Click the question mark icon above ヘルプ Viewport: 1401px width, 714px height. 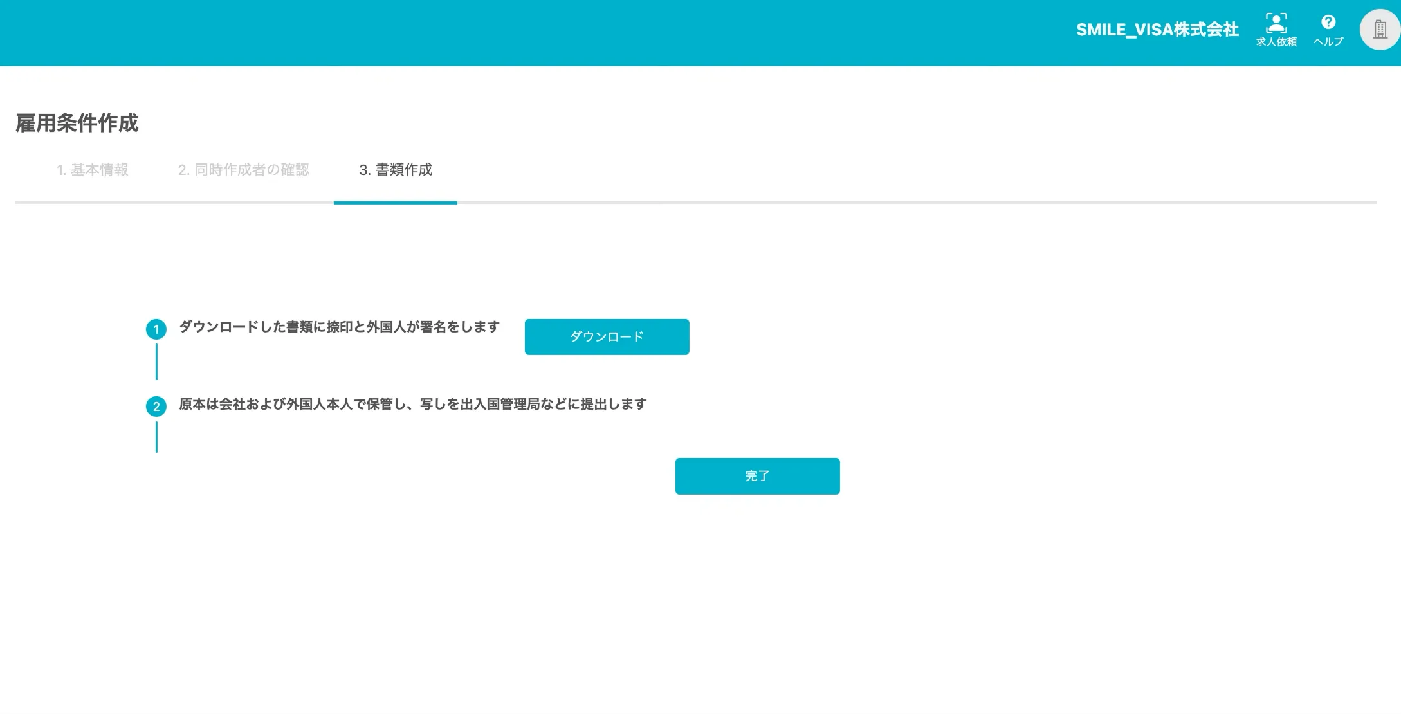(x=1328, y=21)
